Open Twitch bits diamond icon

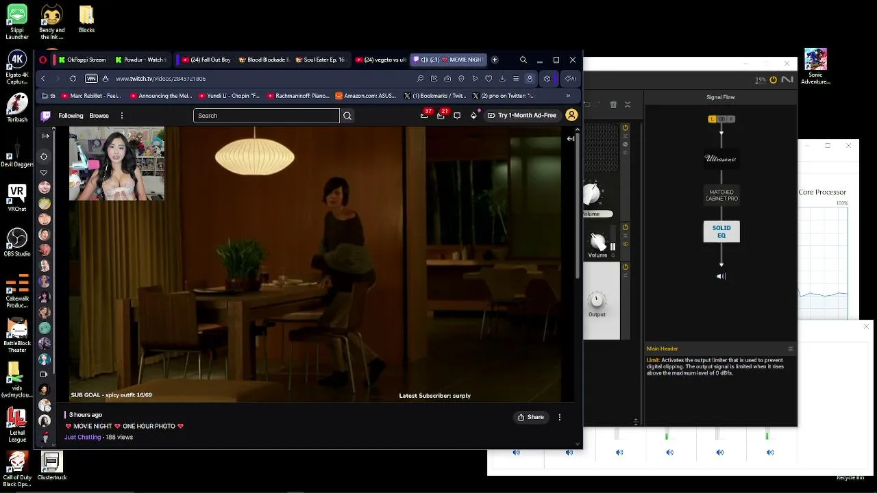click(x=473, y=115)
